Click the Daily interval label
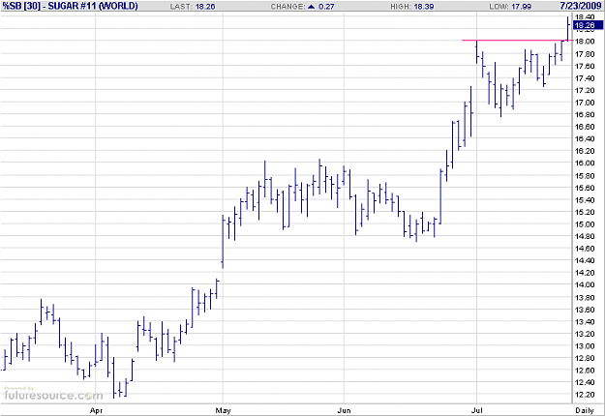The image size is (605, 416). click(585, 410)
